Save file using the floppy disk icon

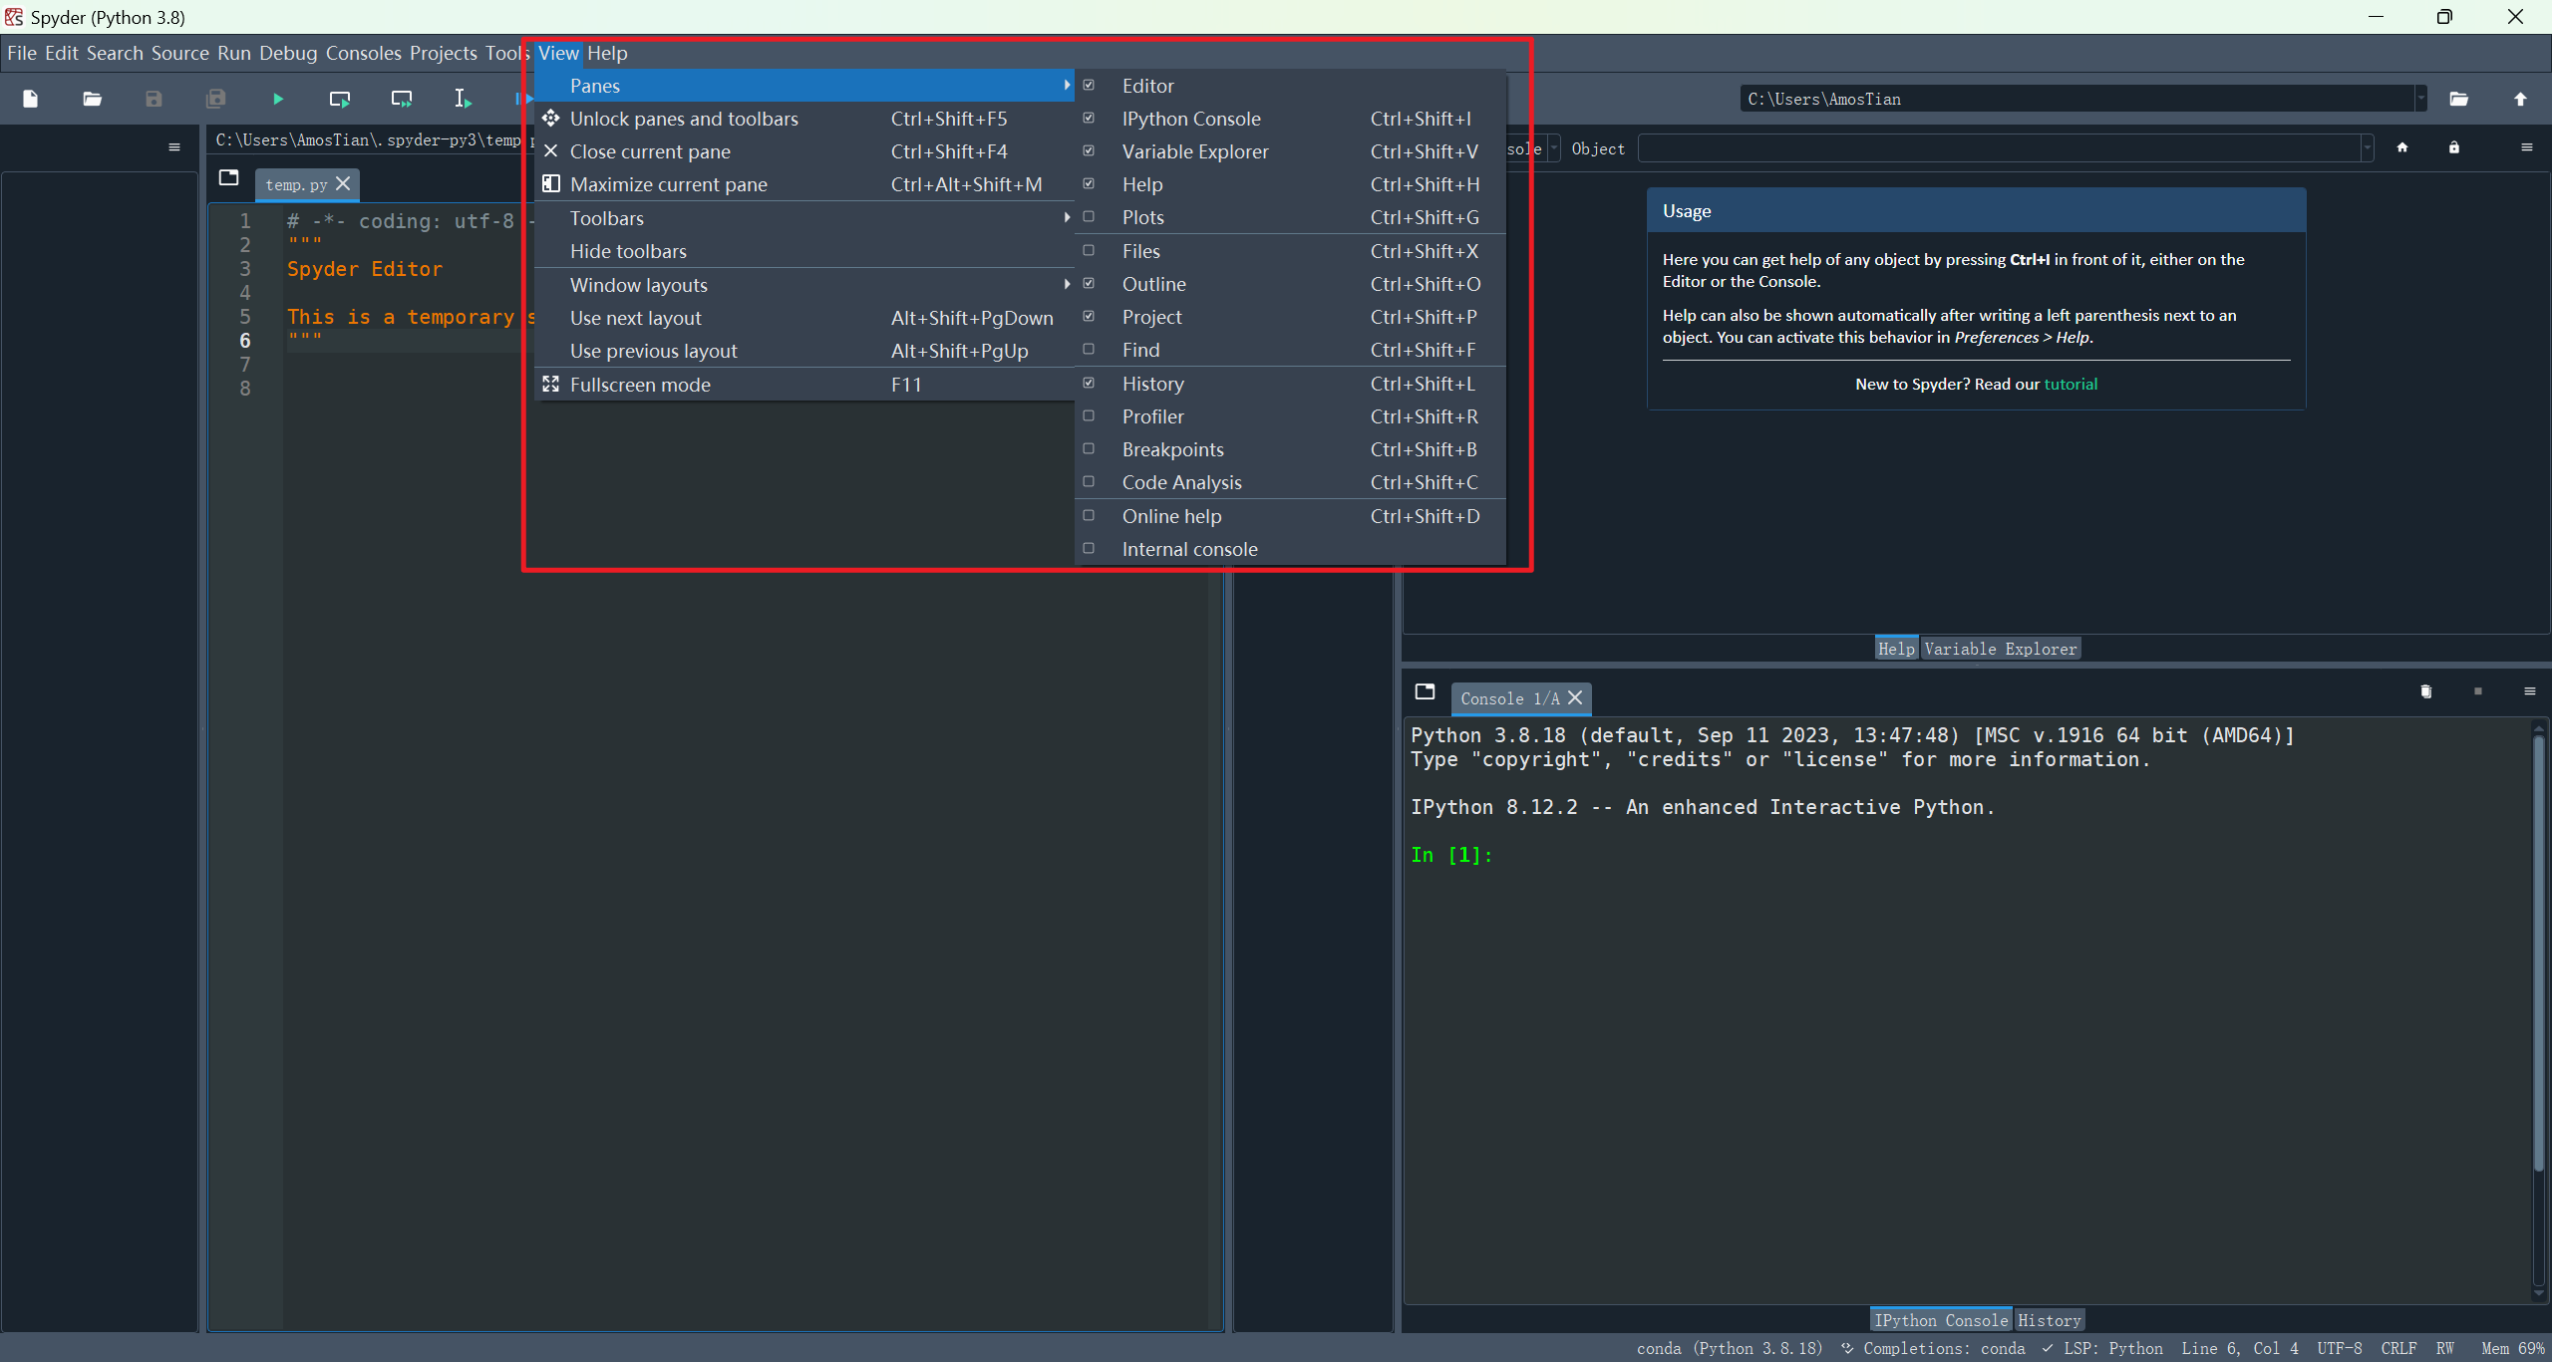pos(154,99)
